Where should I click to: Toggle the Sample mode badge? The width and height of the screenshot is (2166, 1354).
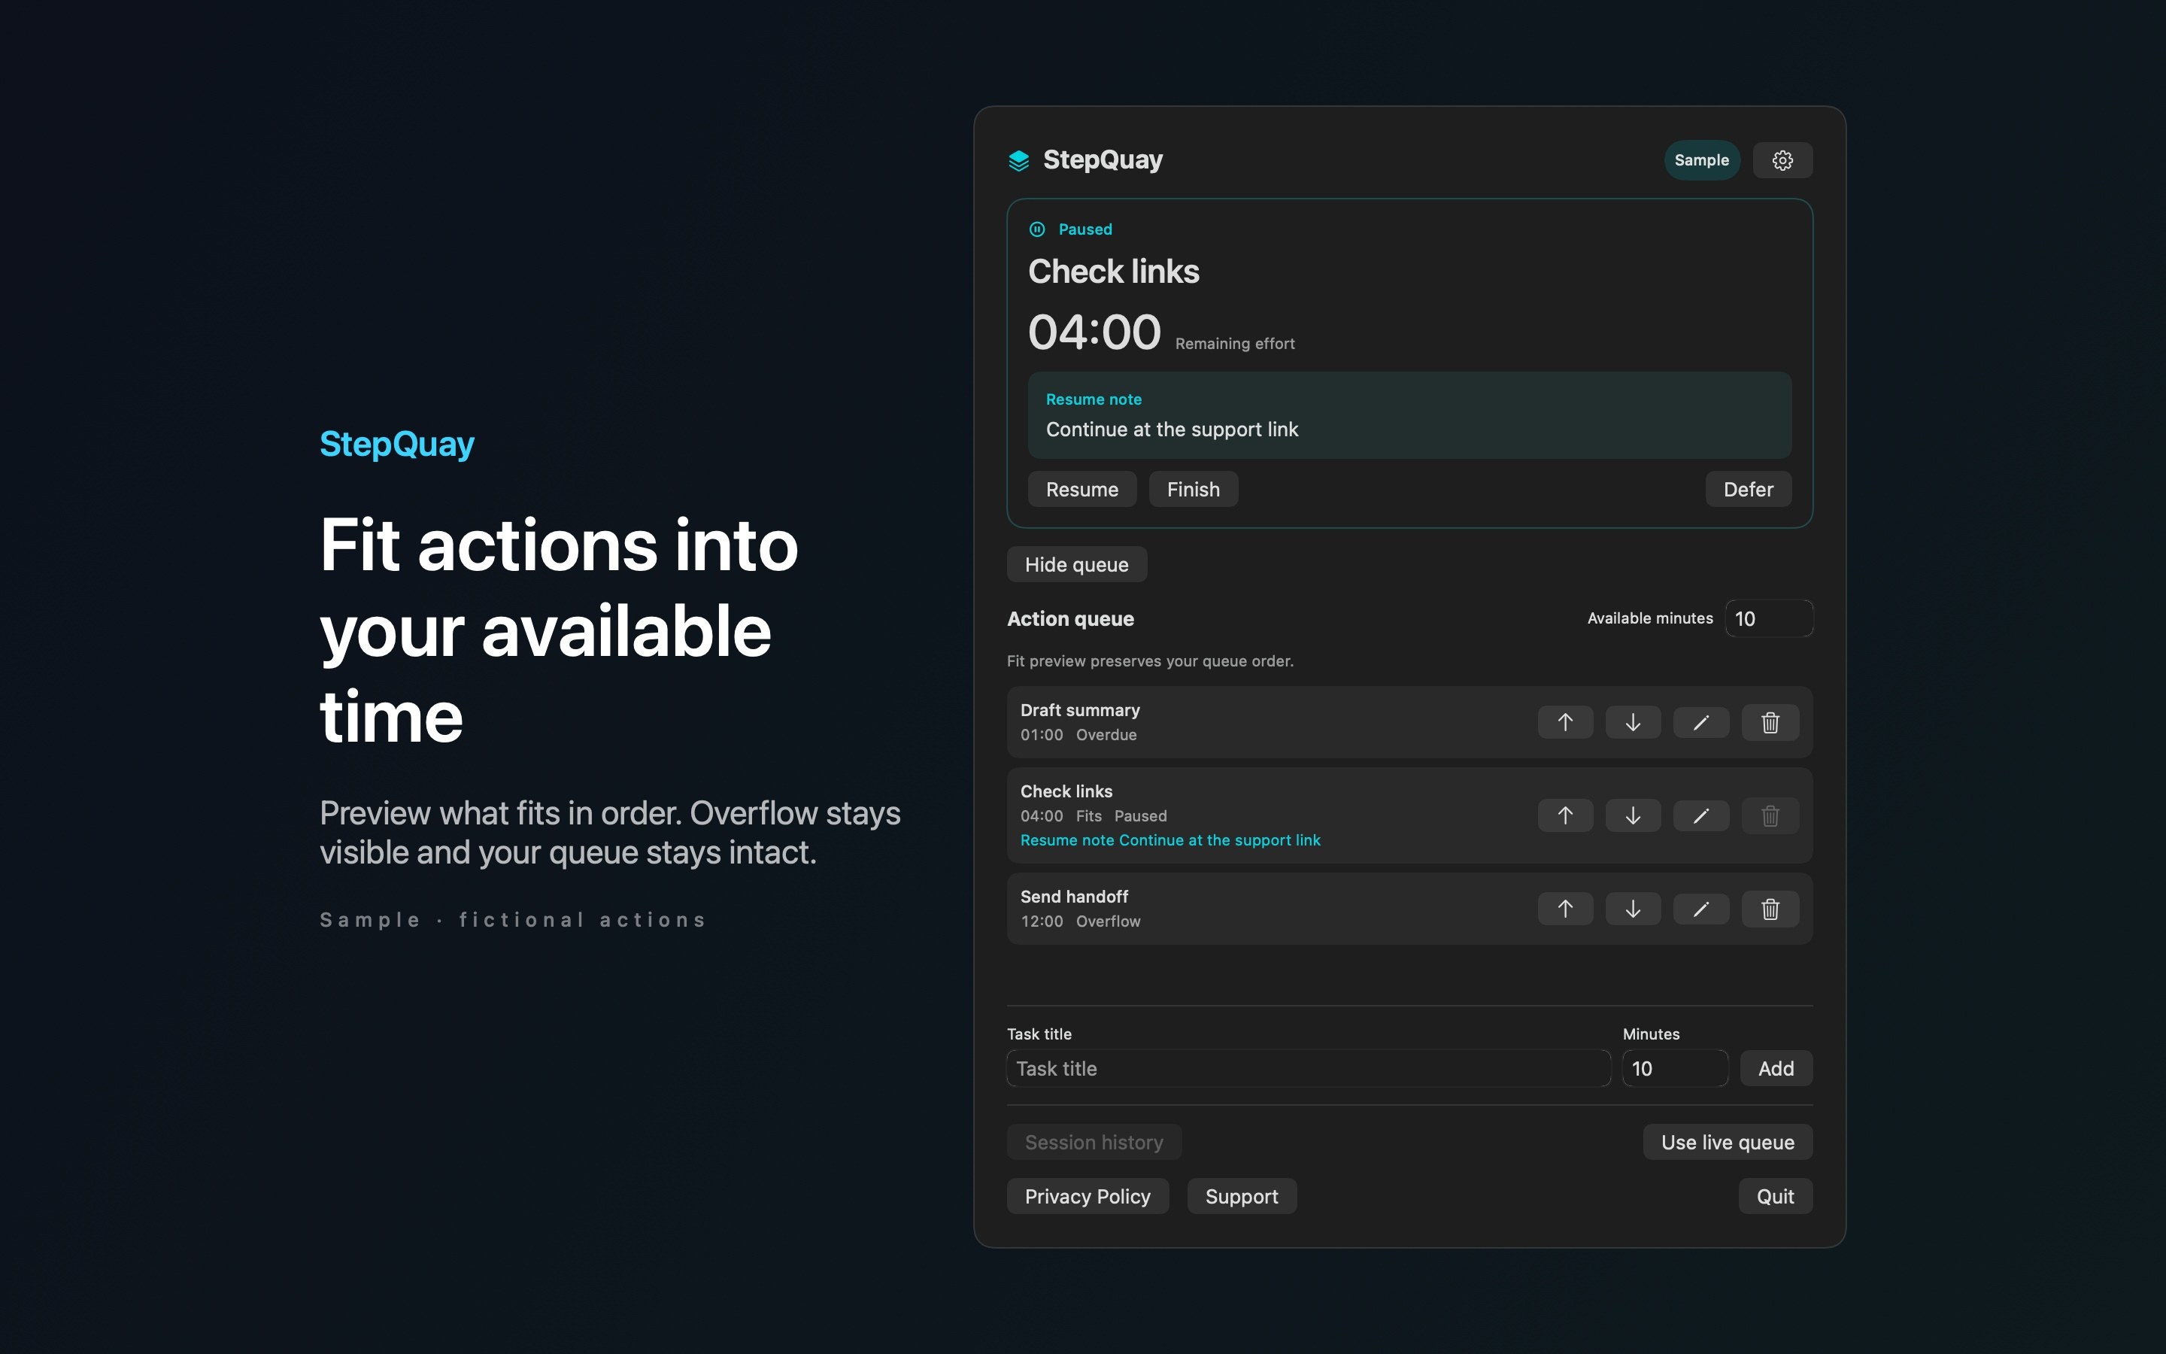1701,160
